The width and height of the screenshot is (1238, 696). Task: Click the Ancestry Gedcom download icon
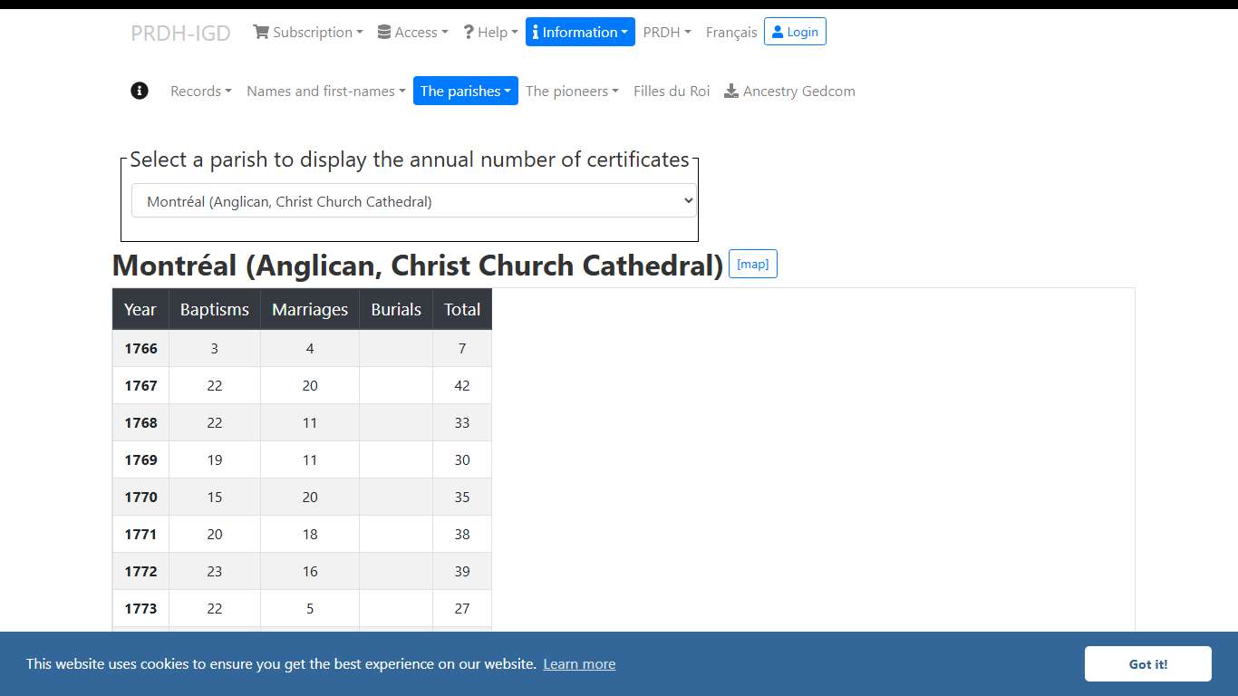point(730,90)
